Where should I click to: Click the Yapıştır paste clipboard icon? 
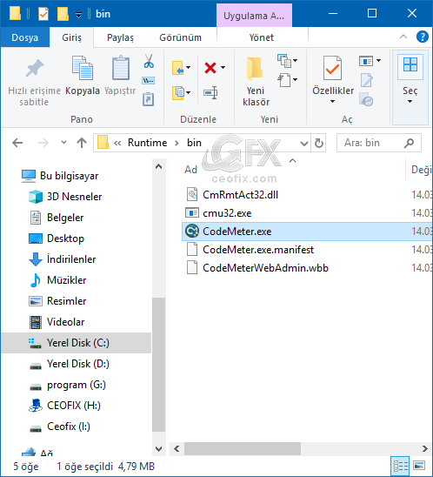121,68
